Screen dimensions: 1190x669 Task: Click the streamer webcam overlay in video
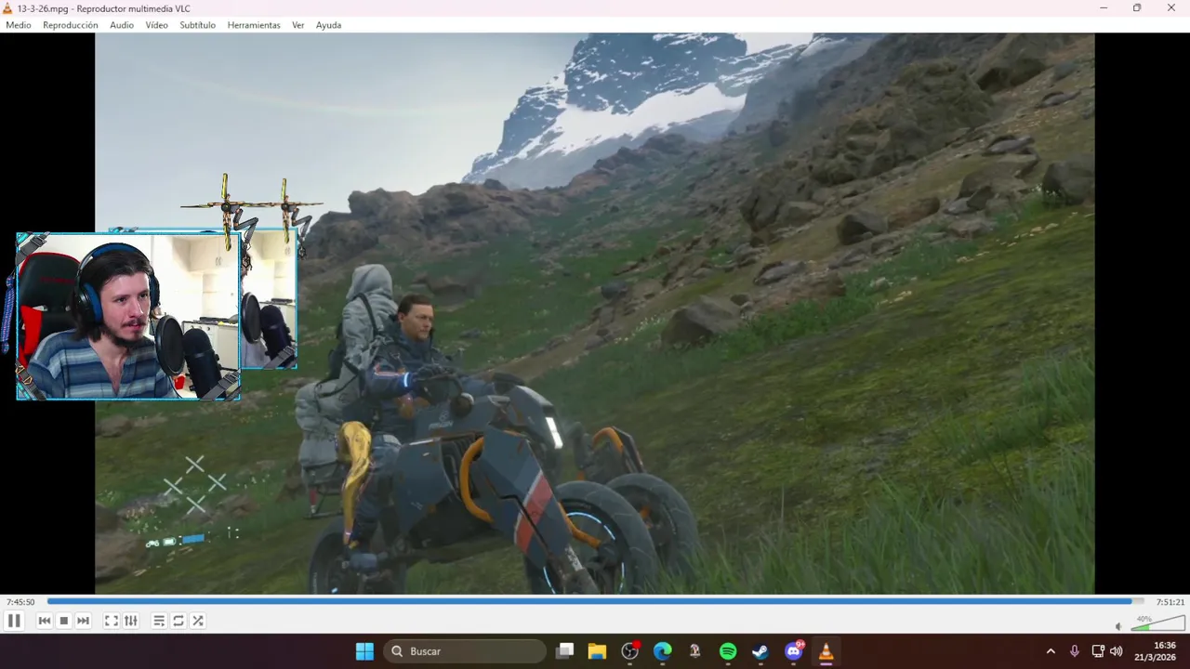pos(128,316)
